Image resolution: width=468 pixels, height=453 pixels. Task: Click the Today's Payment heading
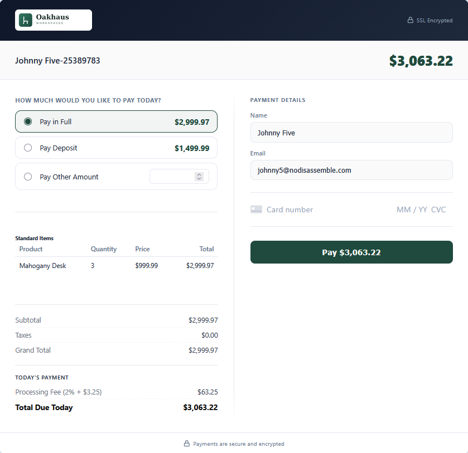(42, 377)
